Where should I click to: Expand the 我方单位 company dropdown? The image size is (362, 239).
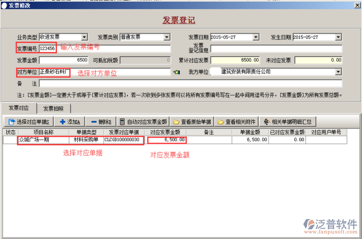[338, 72]
